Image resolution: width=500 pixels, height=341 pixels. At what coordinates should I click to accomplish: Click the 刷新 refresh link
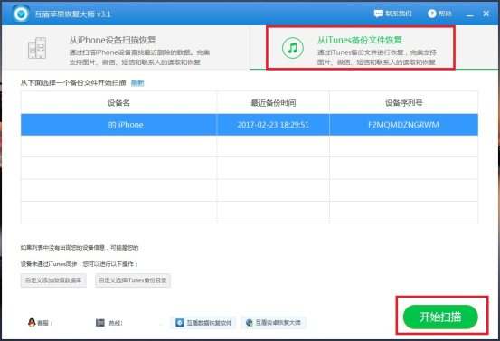coord(137,83)
